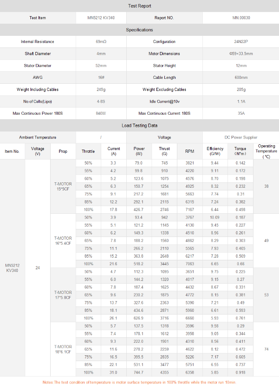The height and width of the screenshot is (388, 279).
Task: Select the power value '112.3'
Action: tap(138, 272)
